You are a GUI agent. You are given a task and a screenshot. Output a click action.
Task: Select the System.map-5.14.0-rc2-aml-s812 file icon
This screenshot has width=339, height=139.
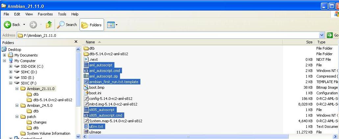click(x=86, y=121)
